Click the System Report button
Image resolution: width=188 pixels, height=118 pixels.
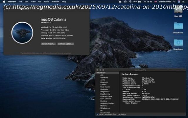point(48,44)
